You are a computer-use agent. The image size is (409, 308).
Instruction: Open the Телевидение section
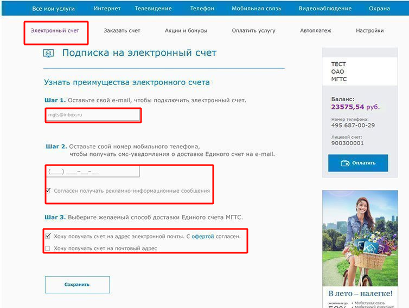(153, 8)
